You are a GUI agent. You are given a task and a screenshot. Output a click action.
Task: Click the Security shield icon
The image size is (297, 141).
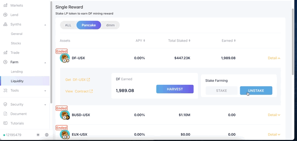click(5, 105)
